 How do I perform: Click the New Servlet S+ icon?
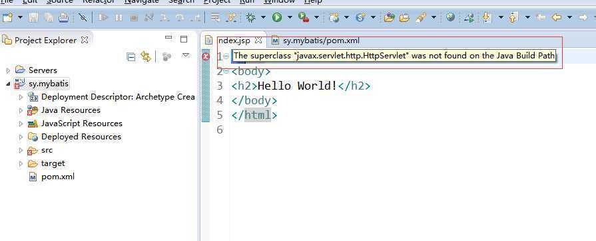(360, 17)
